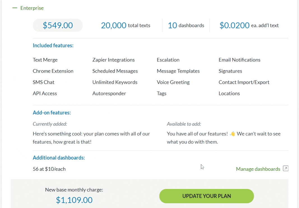The image size is (299, 208).
Task: Click the Add-on features heading
Action: tap(52, 113)
